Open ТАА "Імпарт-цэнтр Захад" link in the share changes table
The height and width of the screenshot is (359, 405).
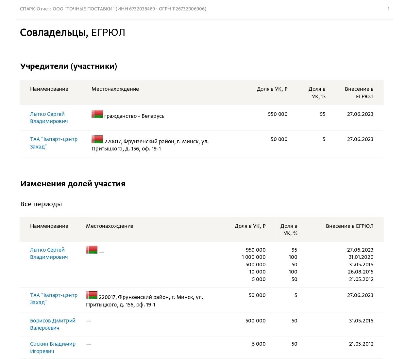click(54, 299)
